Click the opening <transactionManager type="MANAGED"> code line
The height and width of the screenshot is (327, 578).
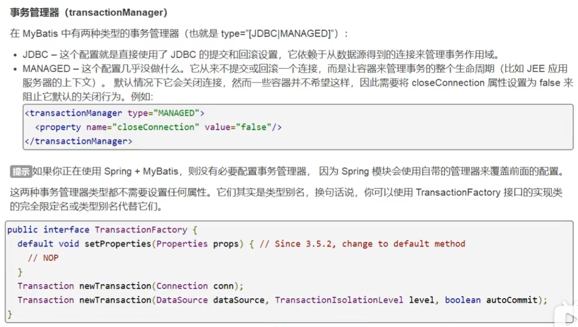coord(115,113)
